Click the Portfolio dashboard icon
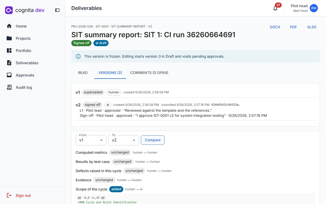 pos(9,50)
